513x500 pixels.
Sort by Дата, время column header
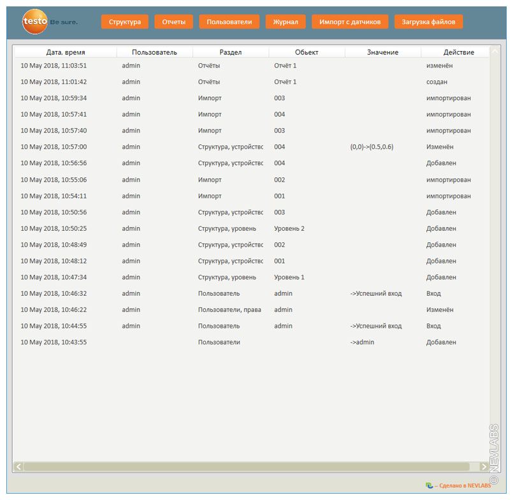coord(66,52)
